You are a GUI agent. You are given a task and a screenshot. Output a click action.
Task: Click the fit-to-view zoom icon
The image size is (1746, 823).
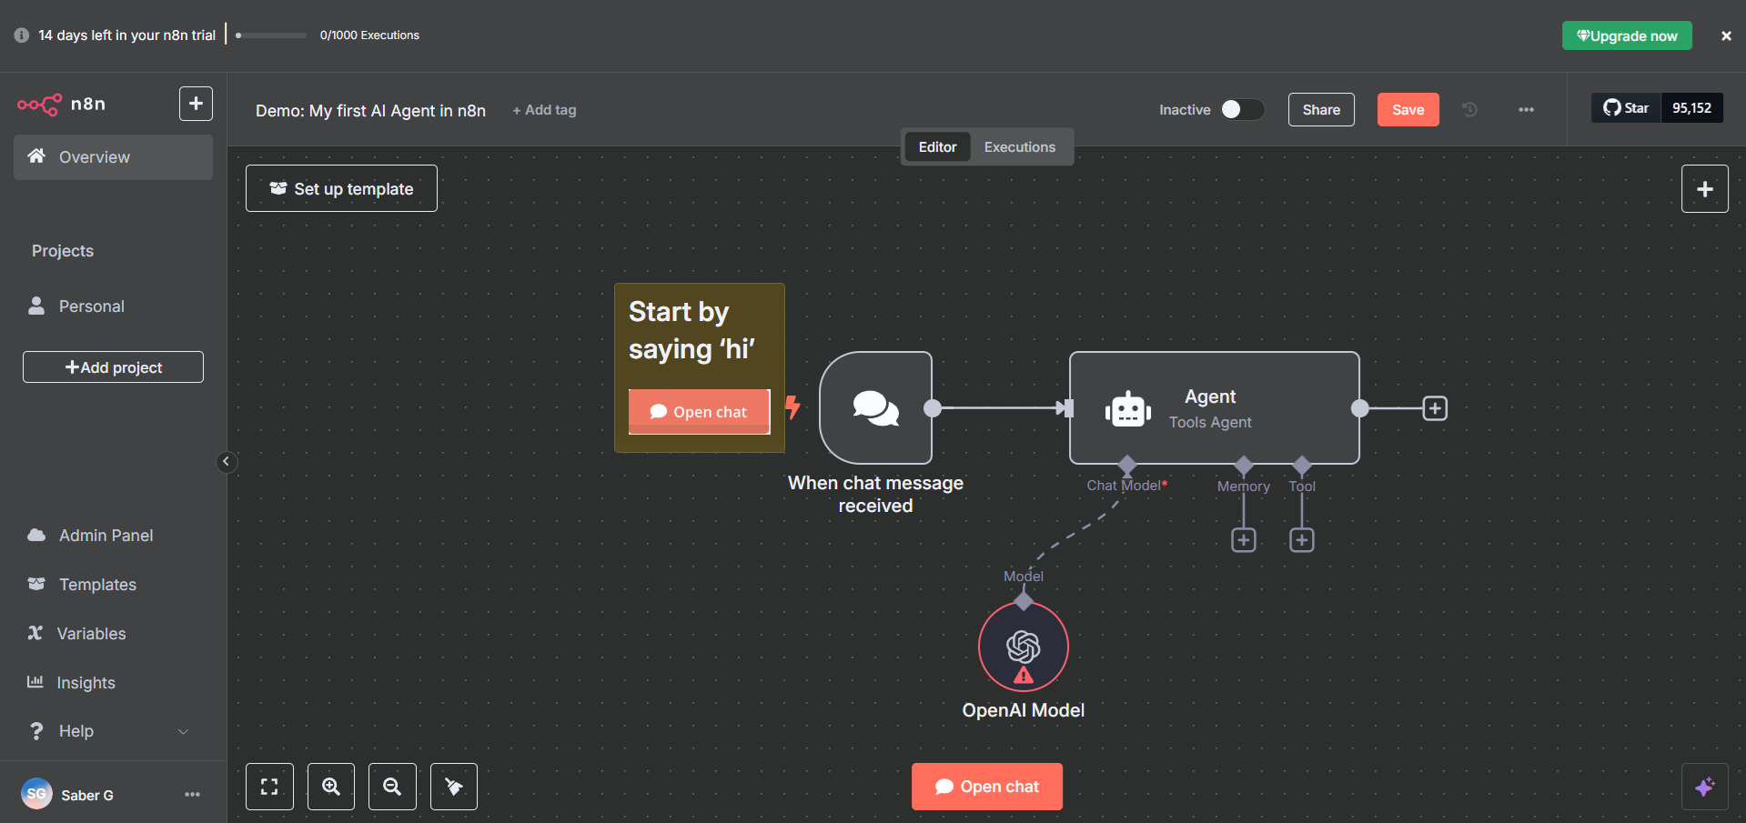point(269,787)
